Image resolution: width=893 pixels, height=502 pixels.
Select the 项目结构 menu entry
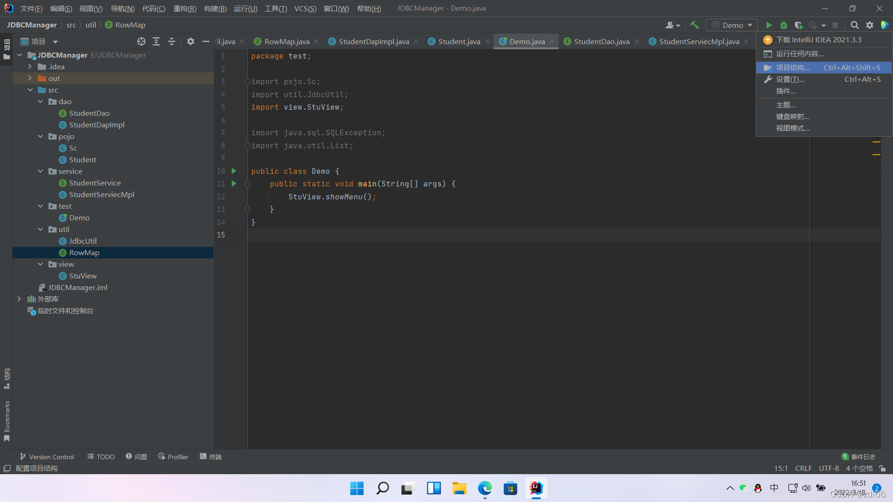tap(793, 67)
